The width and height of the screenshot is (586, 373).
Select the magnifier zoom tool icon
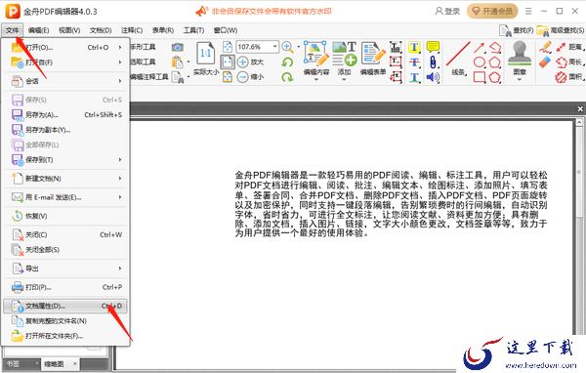tap(287, 47)
